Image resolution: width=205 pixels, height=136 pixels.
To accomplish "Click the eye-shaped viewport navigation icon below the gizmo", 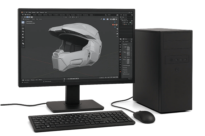I will click(x=117, y=29).
